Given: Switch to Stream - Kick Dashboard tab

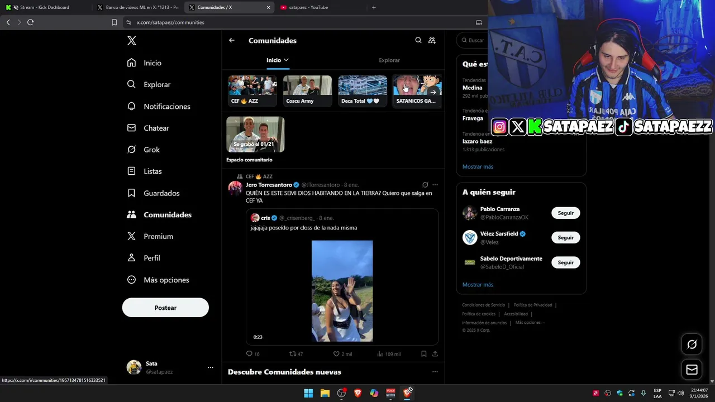Looking at the screenshot, I should coord(45,7).
